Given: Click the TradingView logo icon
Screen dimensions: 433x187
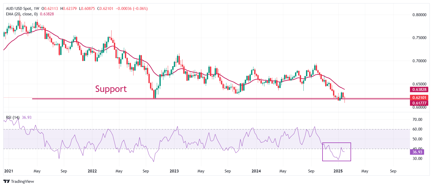Looking at the screenshot, I should (x=7, y=181).
